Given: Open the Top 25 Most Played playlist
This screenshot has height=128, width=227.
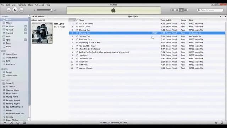Looking at the screenshot, I should [x=14, y=107].
